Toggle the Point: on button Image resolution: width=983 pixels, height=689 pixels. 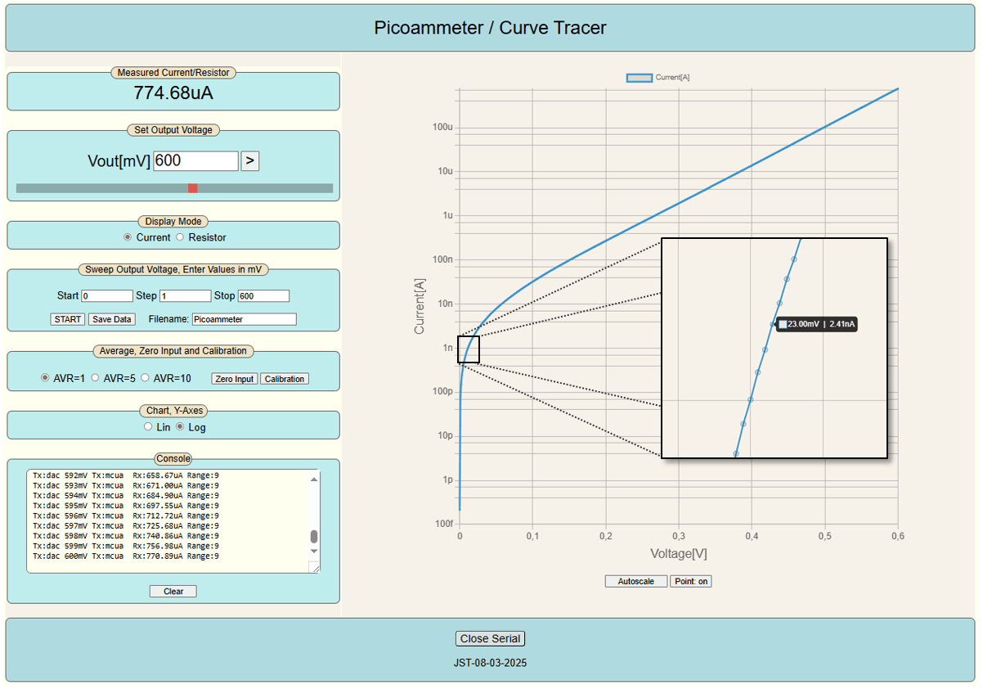point(691,581)
